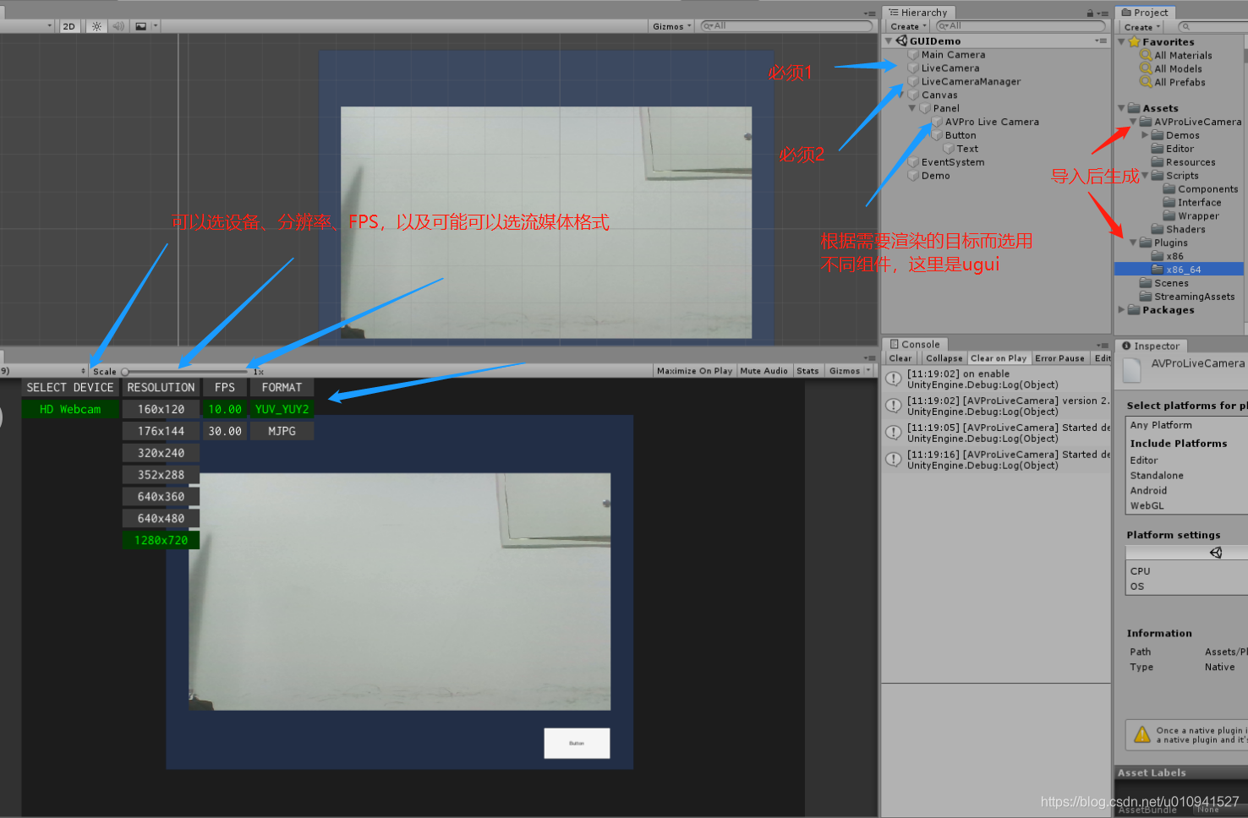Choose the HD Webcam device

tap(70, 409)
